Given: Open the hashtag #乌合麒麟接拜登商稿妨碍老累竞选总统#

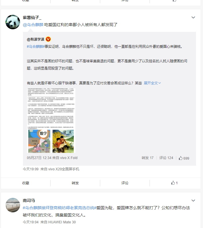Looking at the screenshot, I should click(x=60, y=208).
